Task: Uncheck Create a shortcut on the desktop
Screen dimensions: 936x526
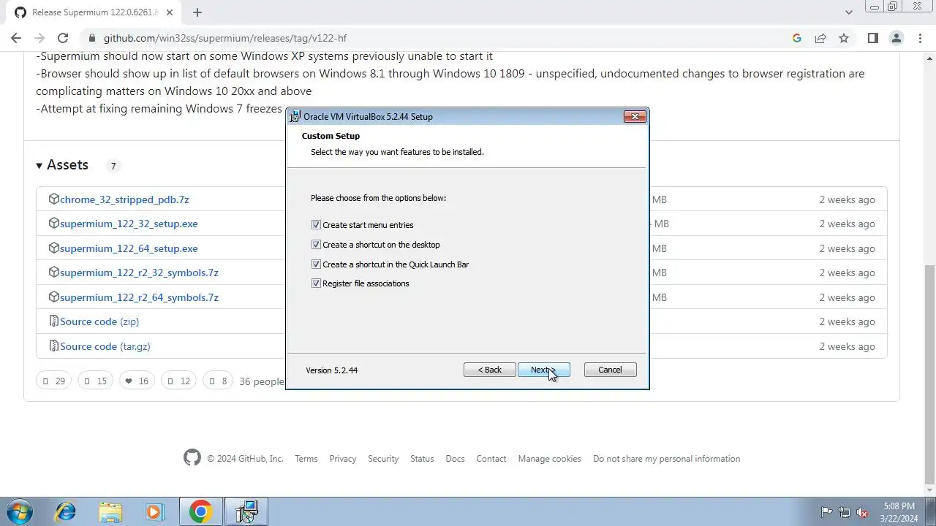Action: tap(316, 245)
